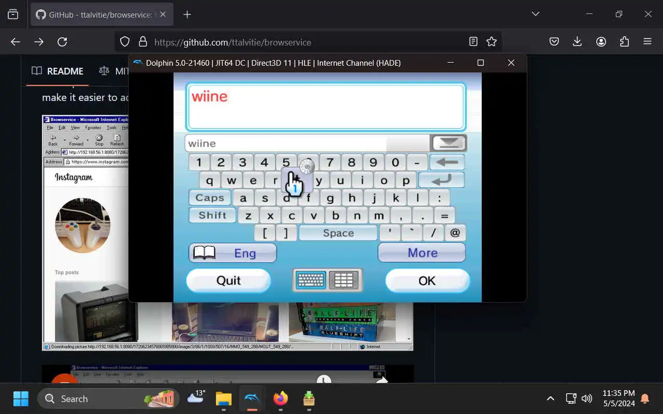Tap the equals sign key
This screenshot has width=663, height=414.
click(x=444, y=215)
